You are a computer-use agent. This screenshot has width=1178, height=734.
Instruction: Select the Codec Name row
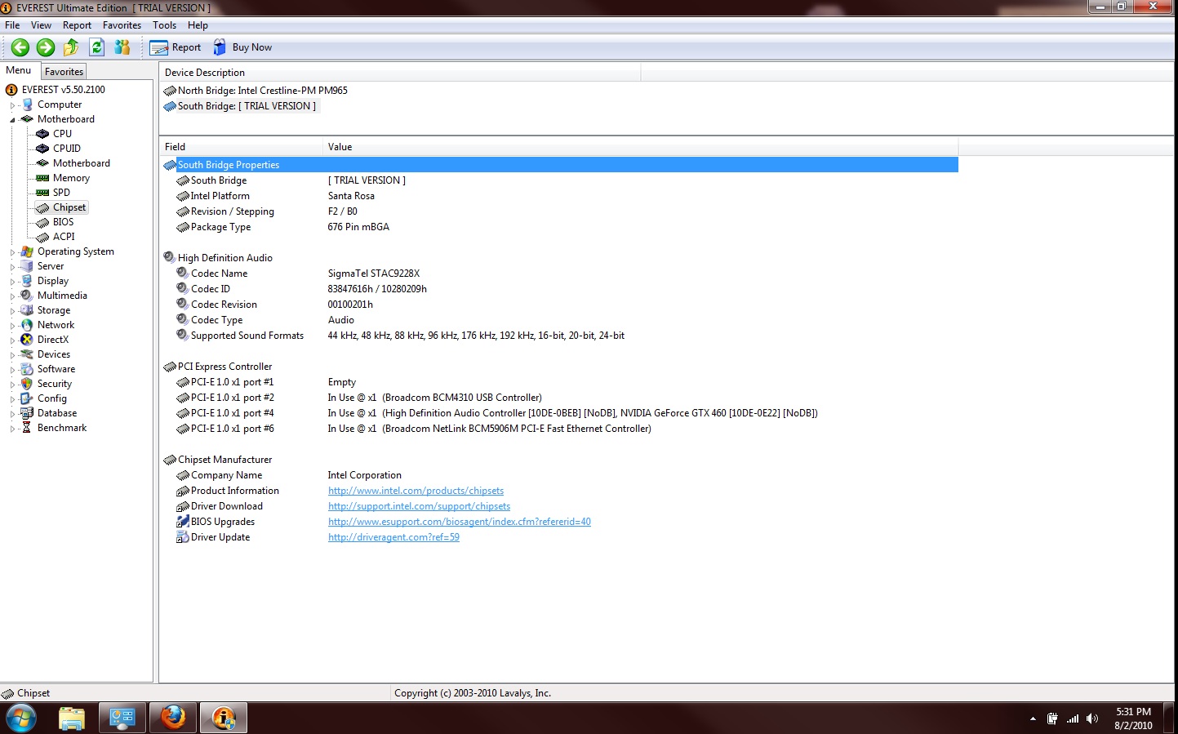[x=560, y=274]
